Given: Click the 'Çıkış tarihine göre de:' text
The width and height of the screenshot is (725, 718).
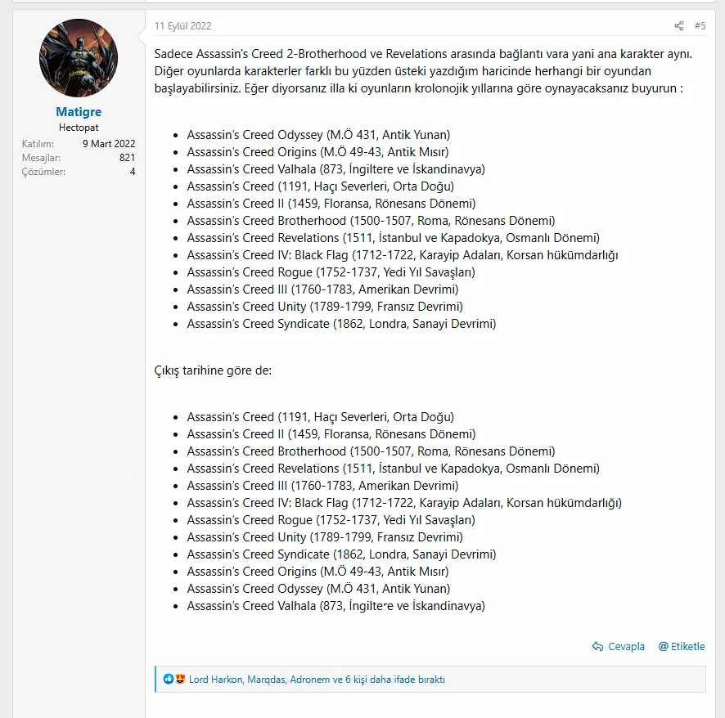Looking at the screenshot, I should 213,370.
